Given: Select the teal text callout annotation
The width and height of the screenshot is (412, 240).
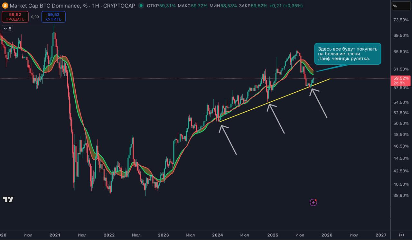Looking at the screenshot, I should [x=347, y=54].
